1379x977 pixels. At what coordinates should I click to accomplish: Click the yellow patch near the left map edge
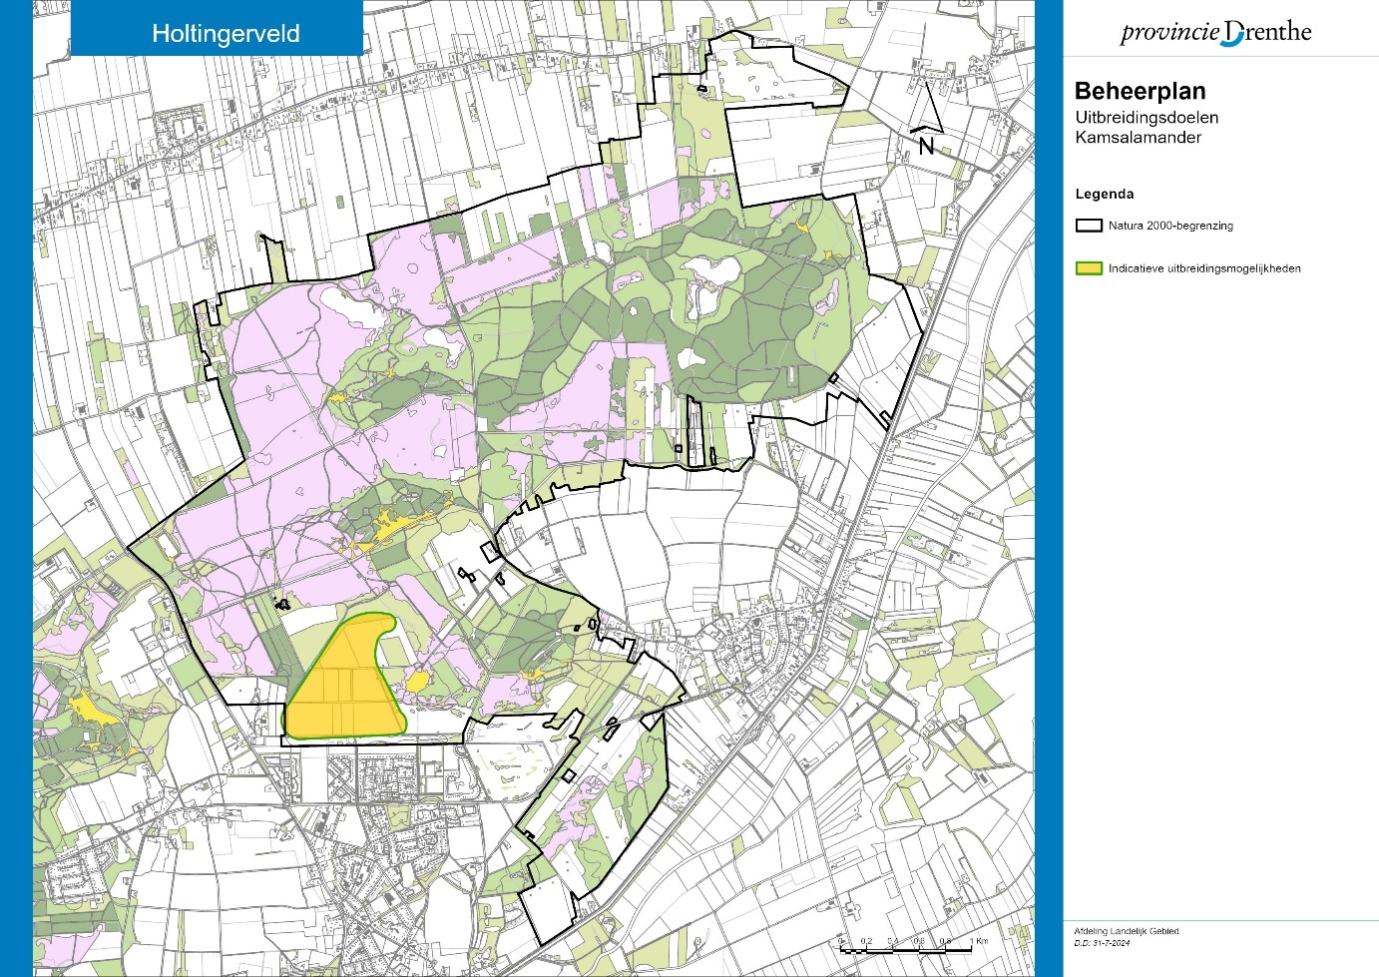coord(85,709)
